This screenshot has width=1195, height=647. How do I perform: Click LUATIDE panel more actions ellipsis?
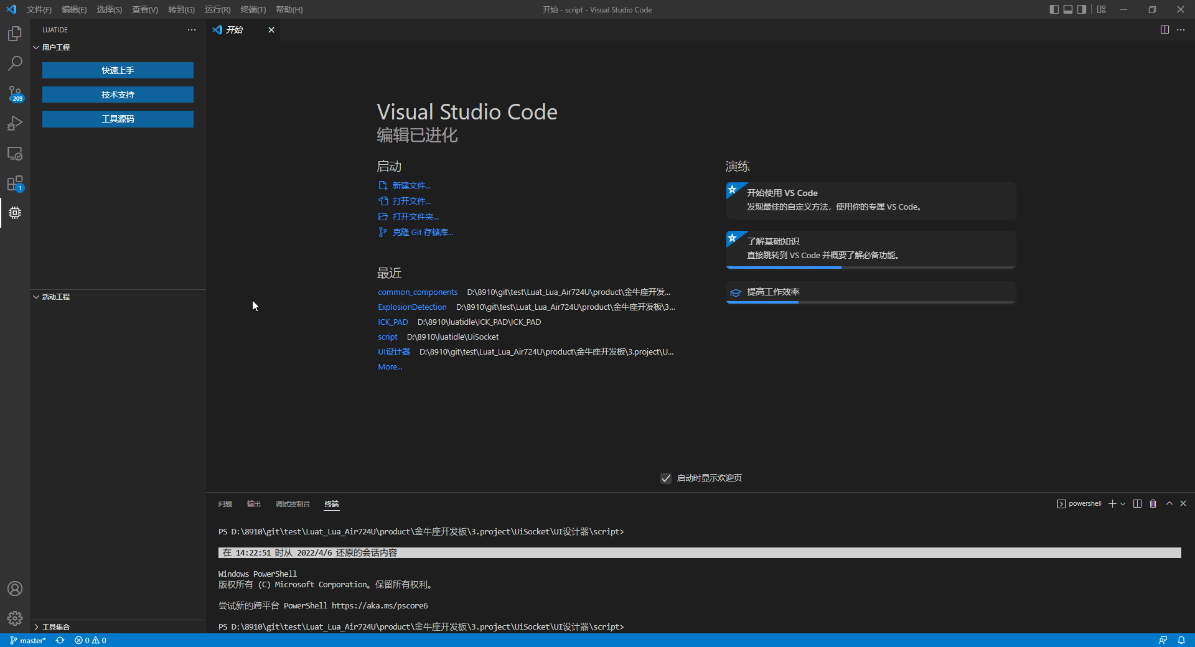[x=192, y=30]
